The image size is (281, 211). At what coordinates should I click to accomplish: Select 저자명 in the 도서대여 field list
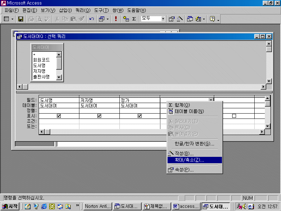[x=39, y=71]
